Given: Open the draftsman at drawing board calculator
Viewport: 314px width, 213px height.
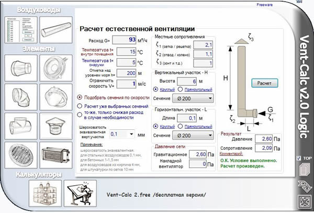Looking at the screenshot, I should click(80, 194).
